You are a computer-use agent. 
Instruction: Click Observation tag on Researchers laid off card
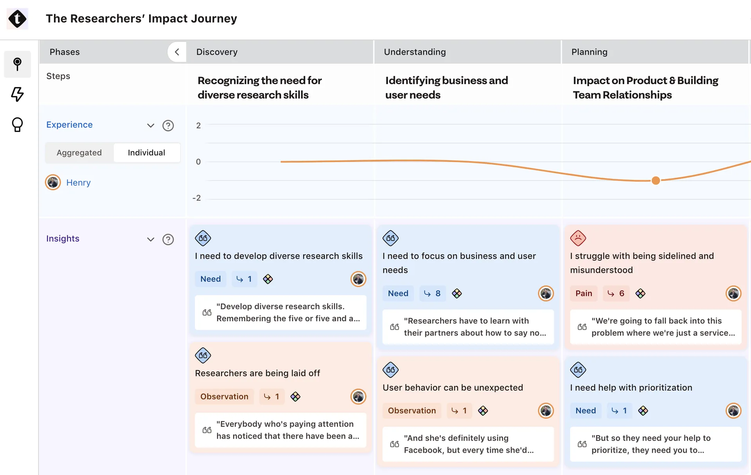coord(224,397)
